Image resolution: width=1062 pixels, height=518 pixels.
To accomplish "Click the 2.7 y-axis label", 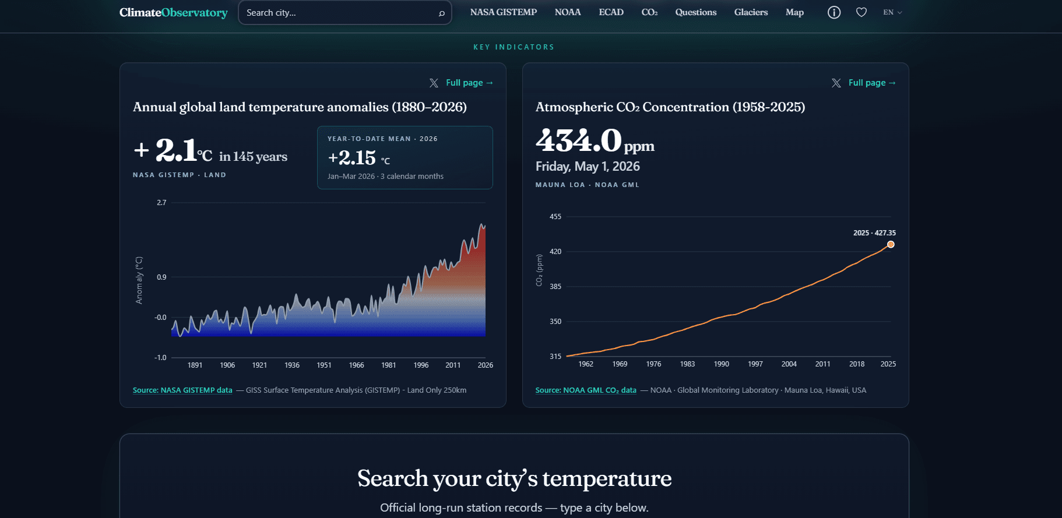I will (x=161, y=203).
